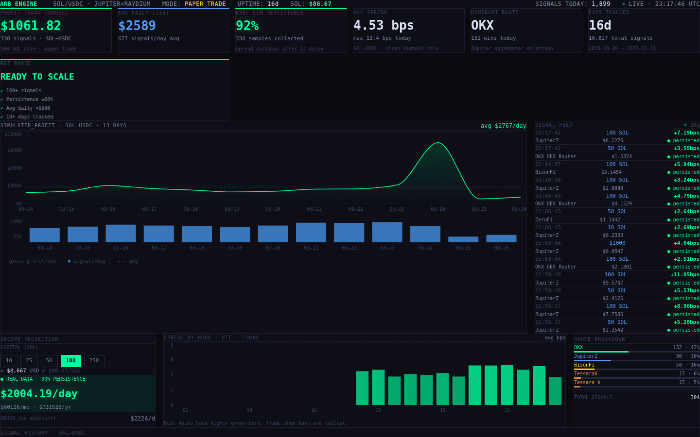Toggle PAPER_TRADE mode in the header
700x437 pixels.
point(204,4)
